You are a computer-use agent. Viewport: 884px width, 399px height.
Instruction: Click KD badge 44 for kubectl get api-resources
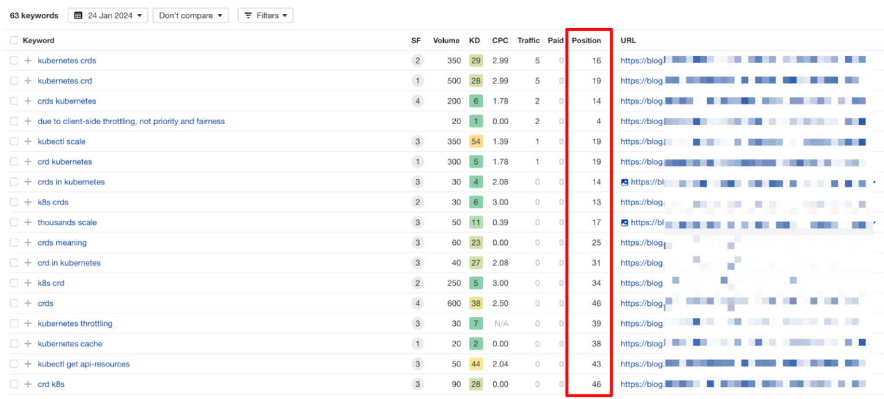point(476,364)
